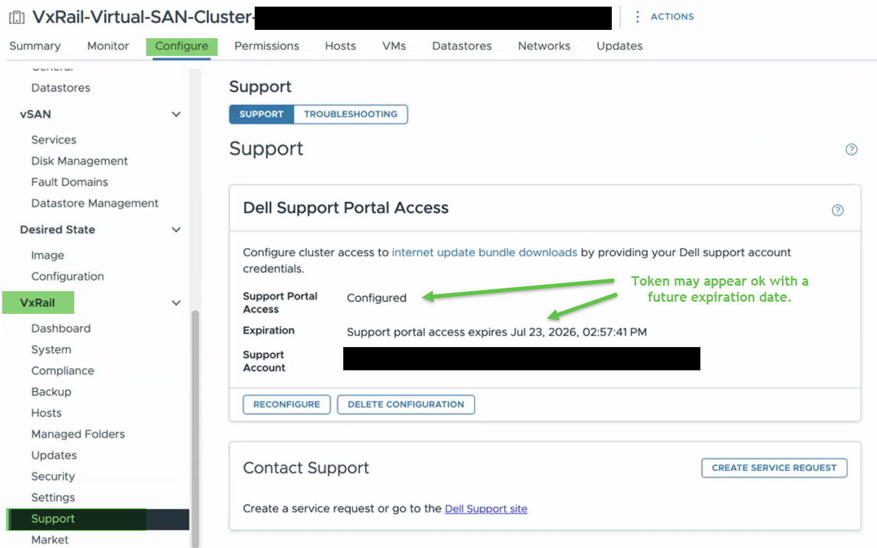Image resolution: width=877 pixels, height=548 pixels.
Task: Click the RECONFIGURE button
Action: [286, 404]
